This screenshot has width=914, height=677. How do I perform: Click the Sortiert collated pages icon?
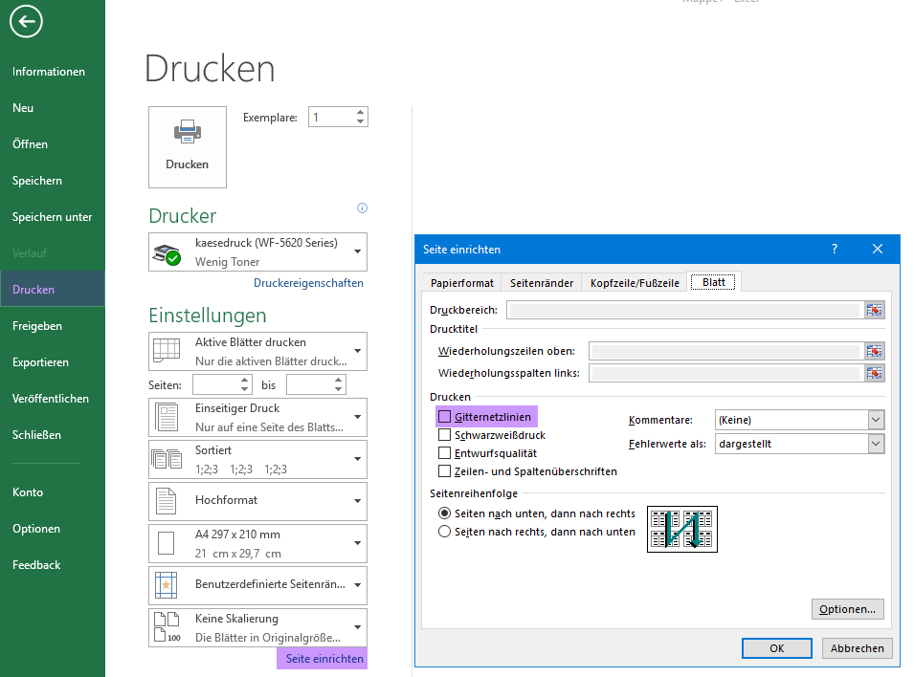[x=167, y=459]
